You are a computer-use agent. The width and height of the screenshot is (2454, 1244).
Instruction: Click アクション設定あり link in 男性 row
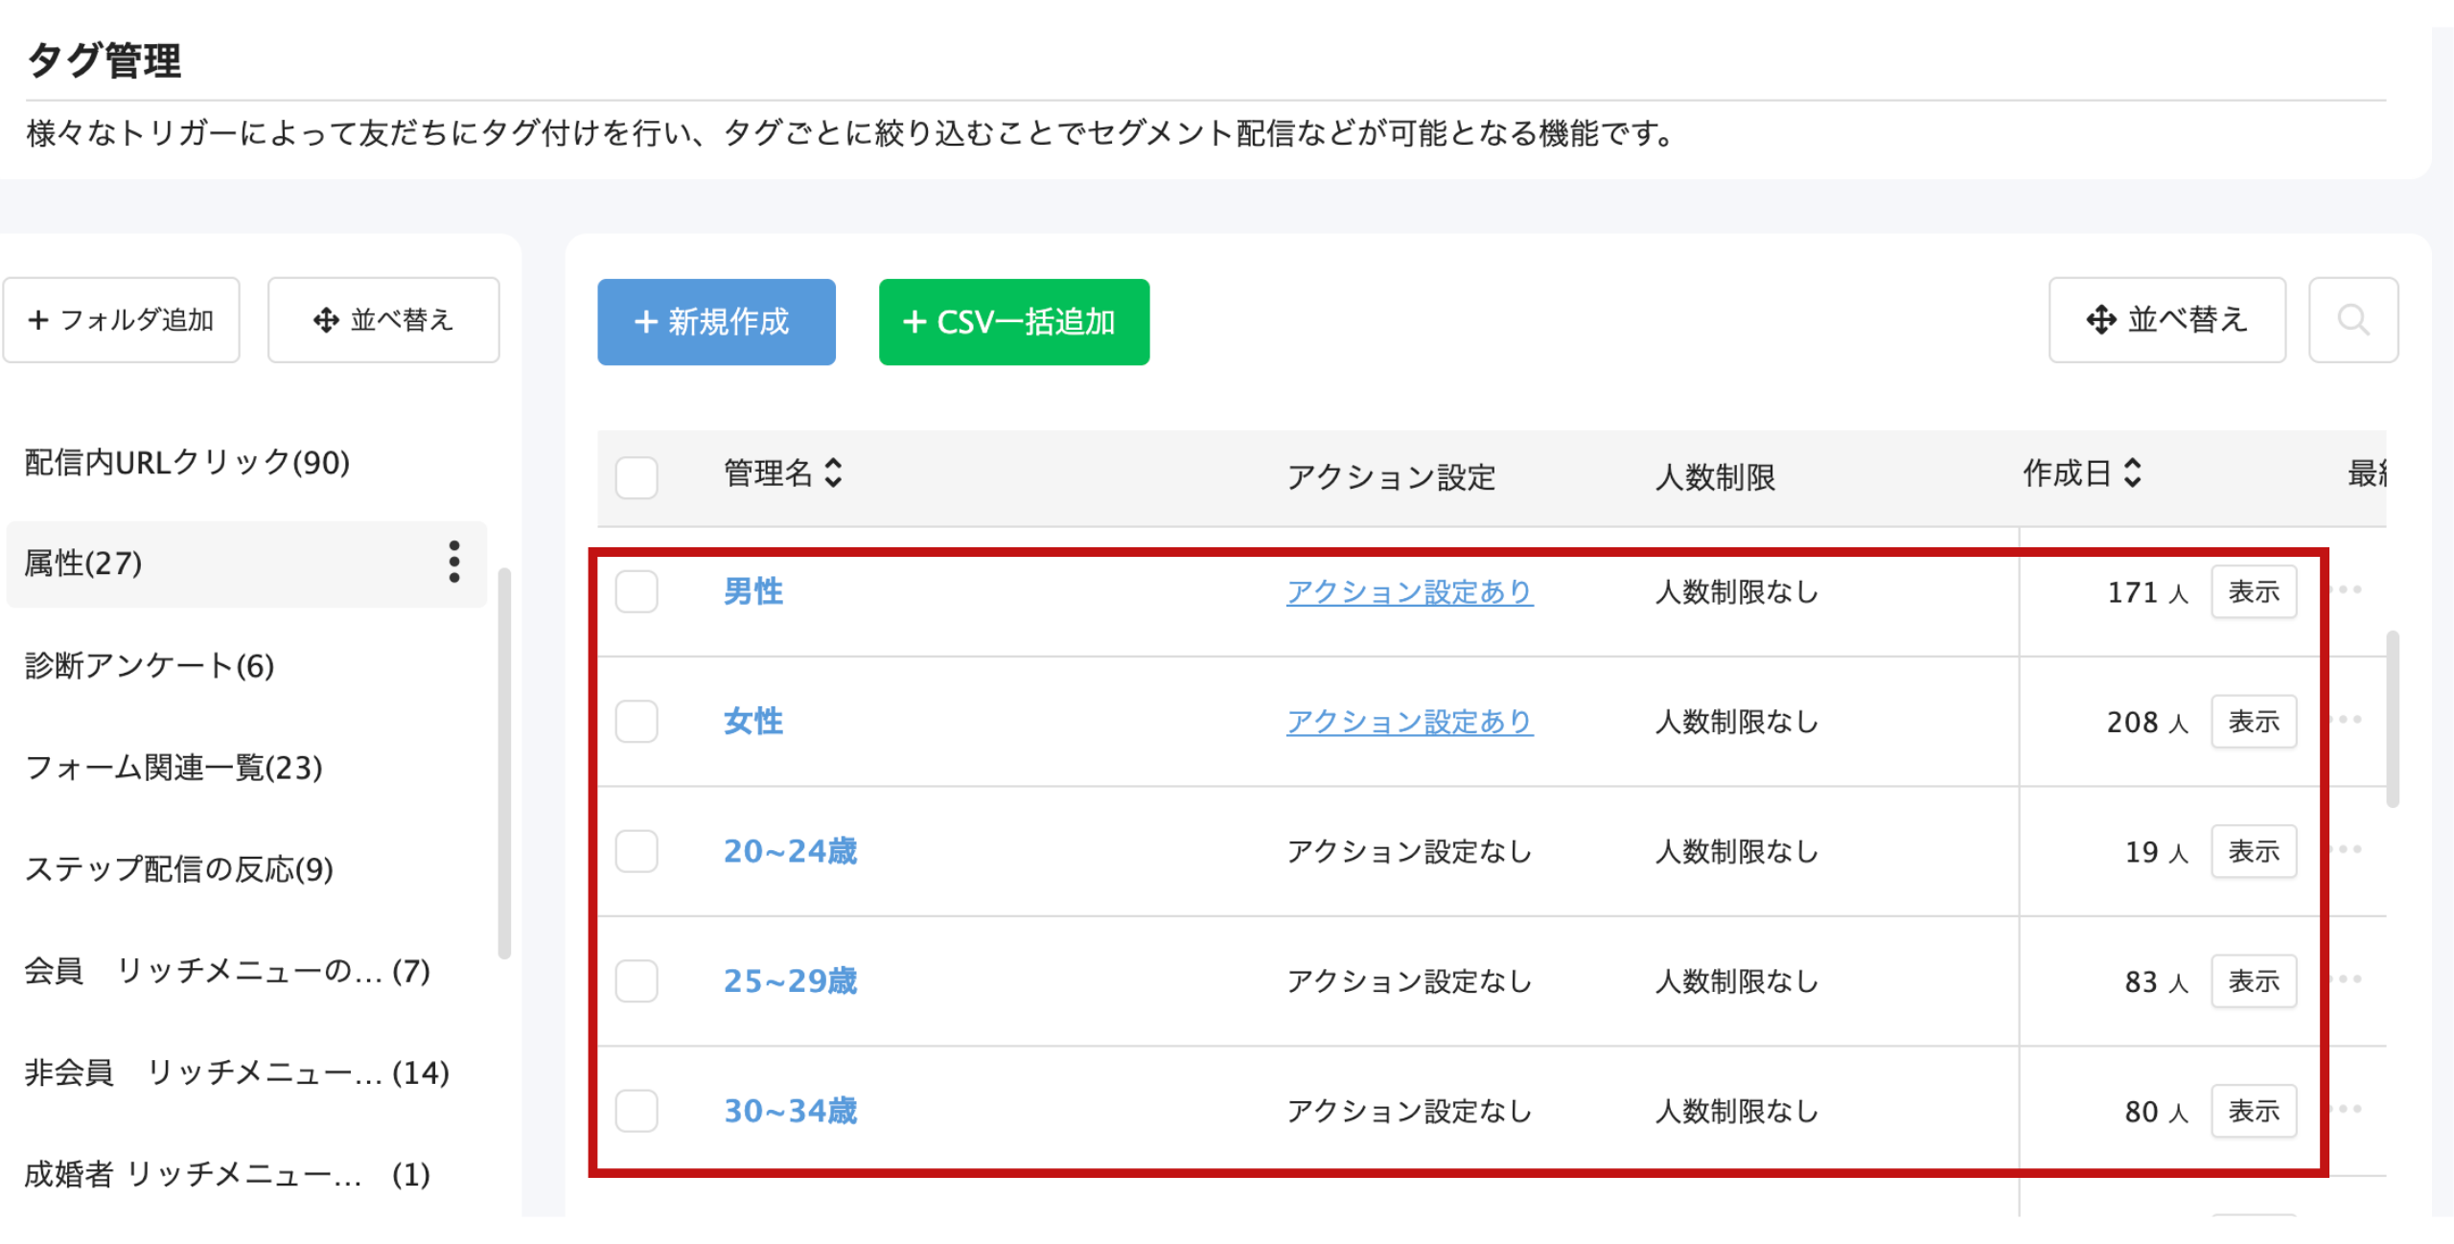click(1410, 592)
